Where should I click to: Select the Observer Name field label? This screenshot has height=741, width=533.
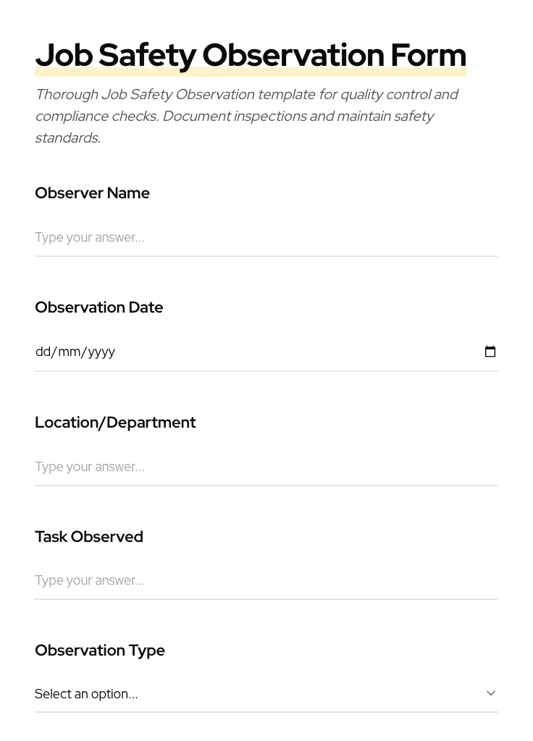point(92,193)
